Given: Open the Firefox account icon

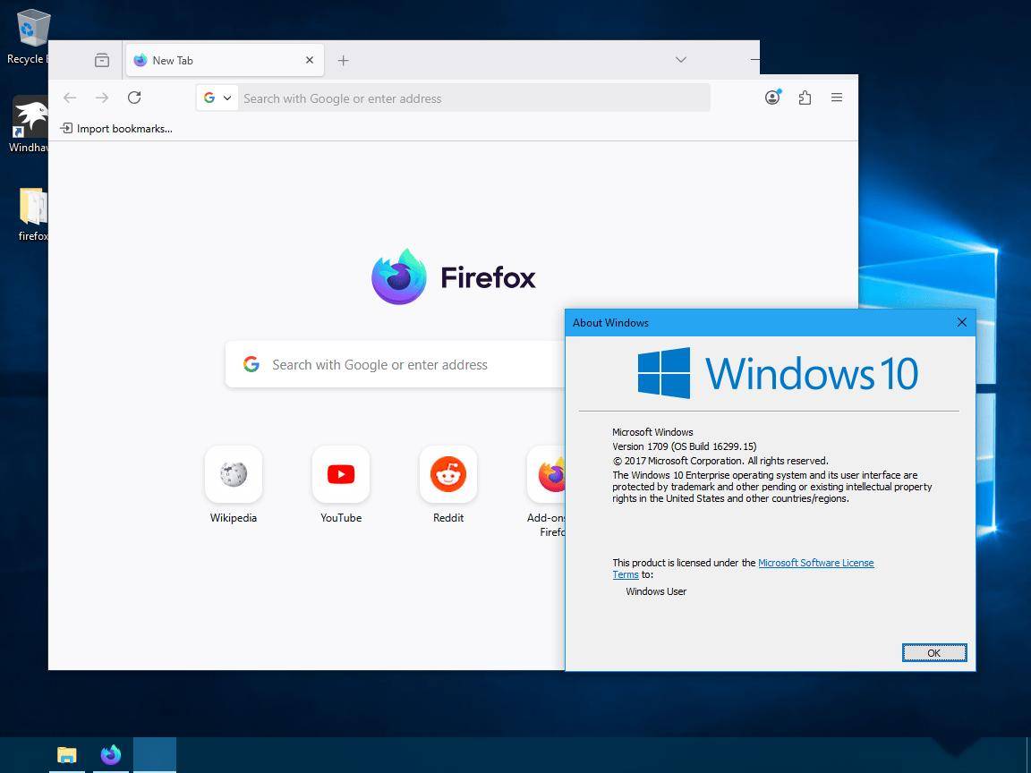Looking at the screenshot, I should click(772, 98).
